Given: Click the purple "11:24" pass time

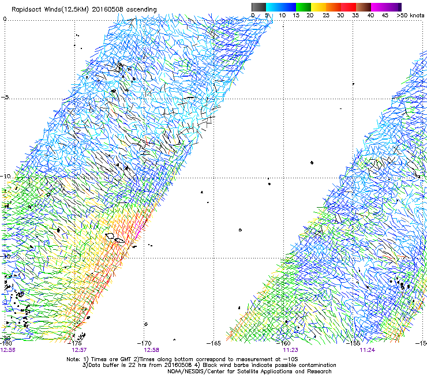Looking at the screenshot, I should click(x=367, y=350).
